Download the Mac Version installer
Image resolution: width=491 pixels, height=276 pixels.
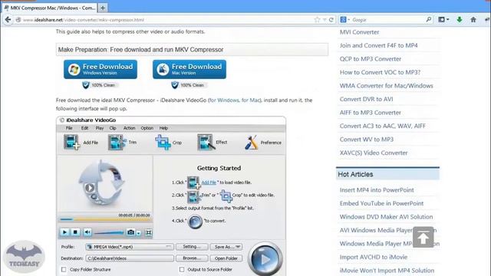tap(189, 69)
